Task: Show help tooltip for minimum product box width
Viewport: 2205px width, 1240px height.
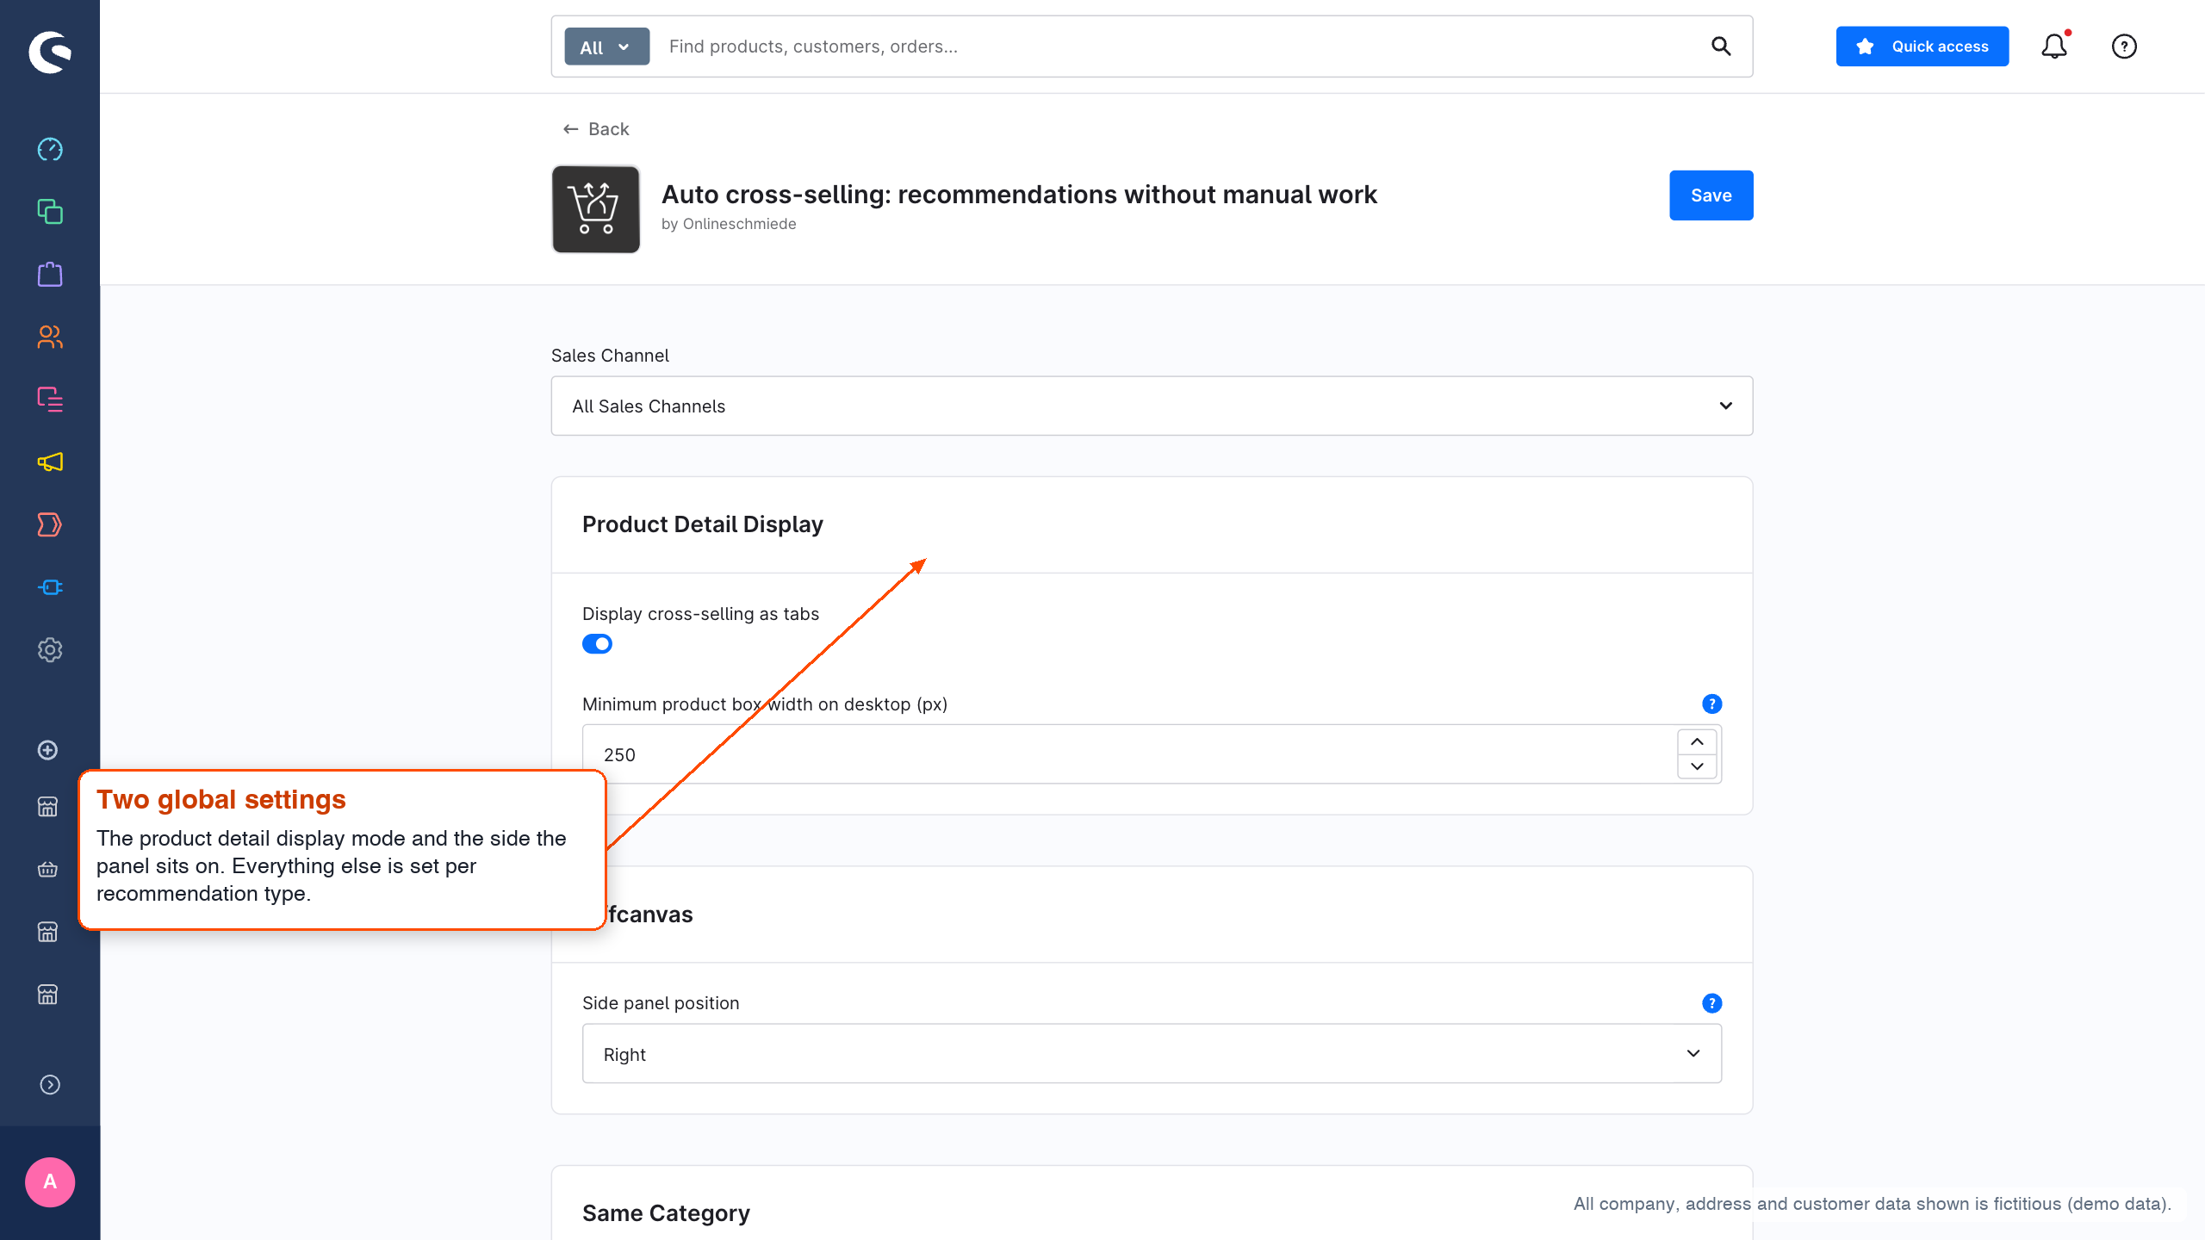Action: click(x=1712, y=704)
